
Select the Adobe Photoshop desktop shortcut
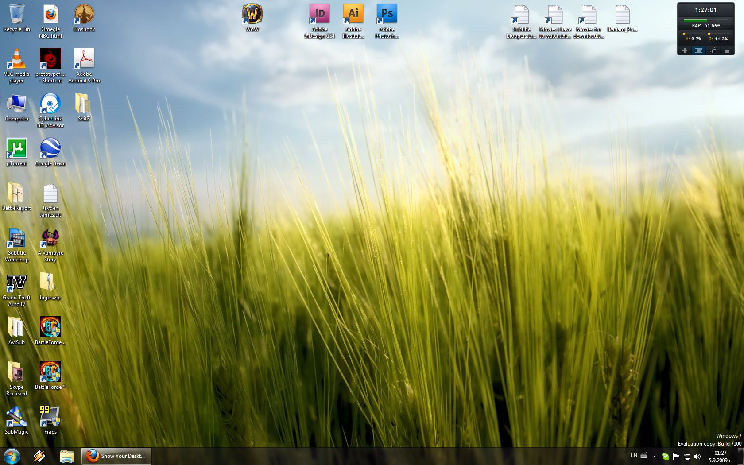point(387,15)
